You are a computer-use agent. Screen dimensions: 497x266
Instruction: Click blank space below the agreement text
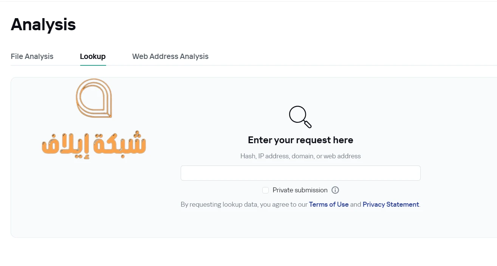point(300,224)
